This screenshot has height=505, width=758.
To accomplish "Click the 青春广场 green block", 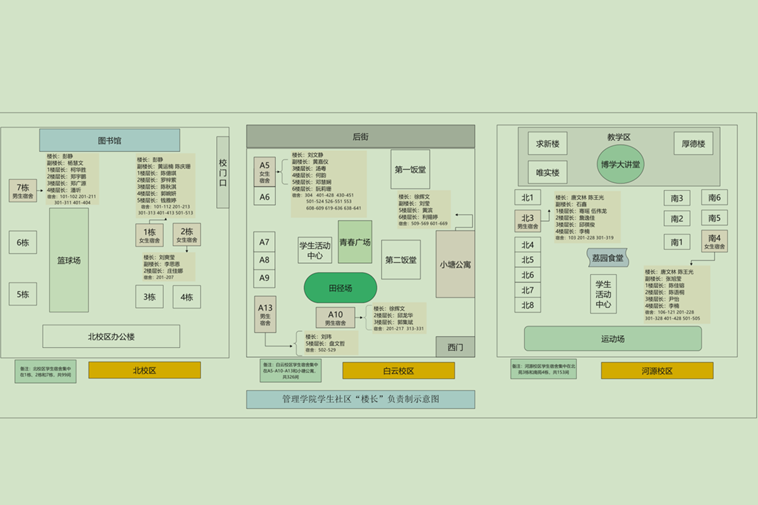I will point(355,242).
